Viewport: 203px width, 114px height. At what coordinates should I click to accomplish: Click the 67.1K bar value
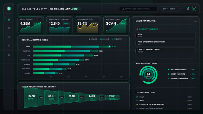tap(96, 55)
